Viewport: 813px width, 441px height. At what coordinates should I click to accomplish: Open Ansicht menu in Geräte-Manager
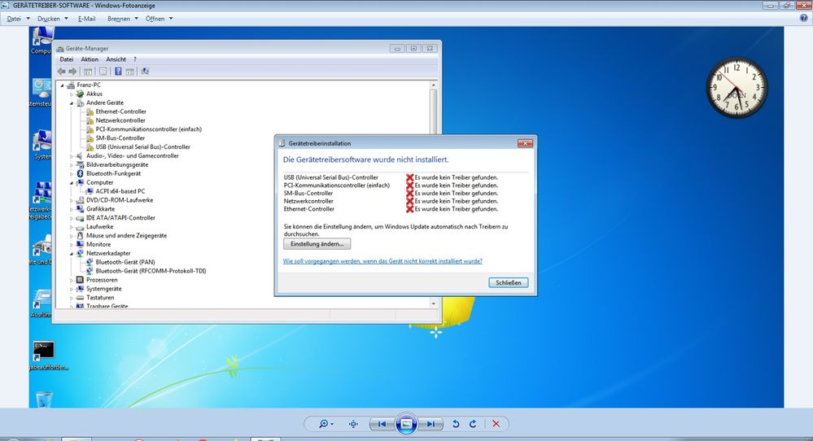click(116, 59)
